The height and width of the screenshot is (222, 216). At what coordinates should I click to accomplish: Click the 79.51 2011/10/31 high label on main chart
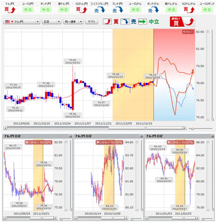tap(72, 61)
